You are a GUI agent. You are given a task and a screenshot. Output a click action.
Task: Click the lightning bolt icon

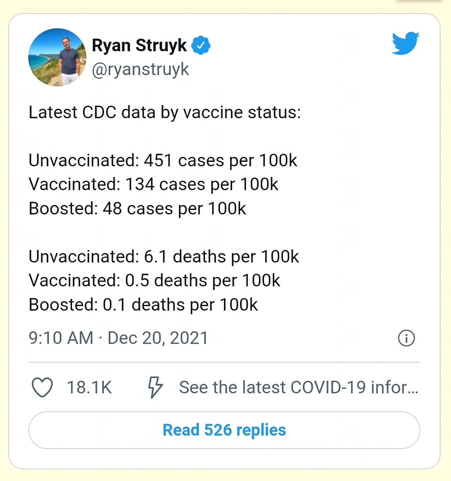pos(155,387)
